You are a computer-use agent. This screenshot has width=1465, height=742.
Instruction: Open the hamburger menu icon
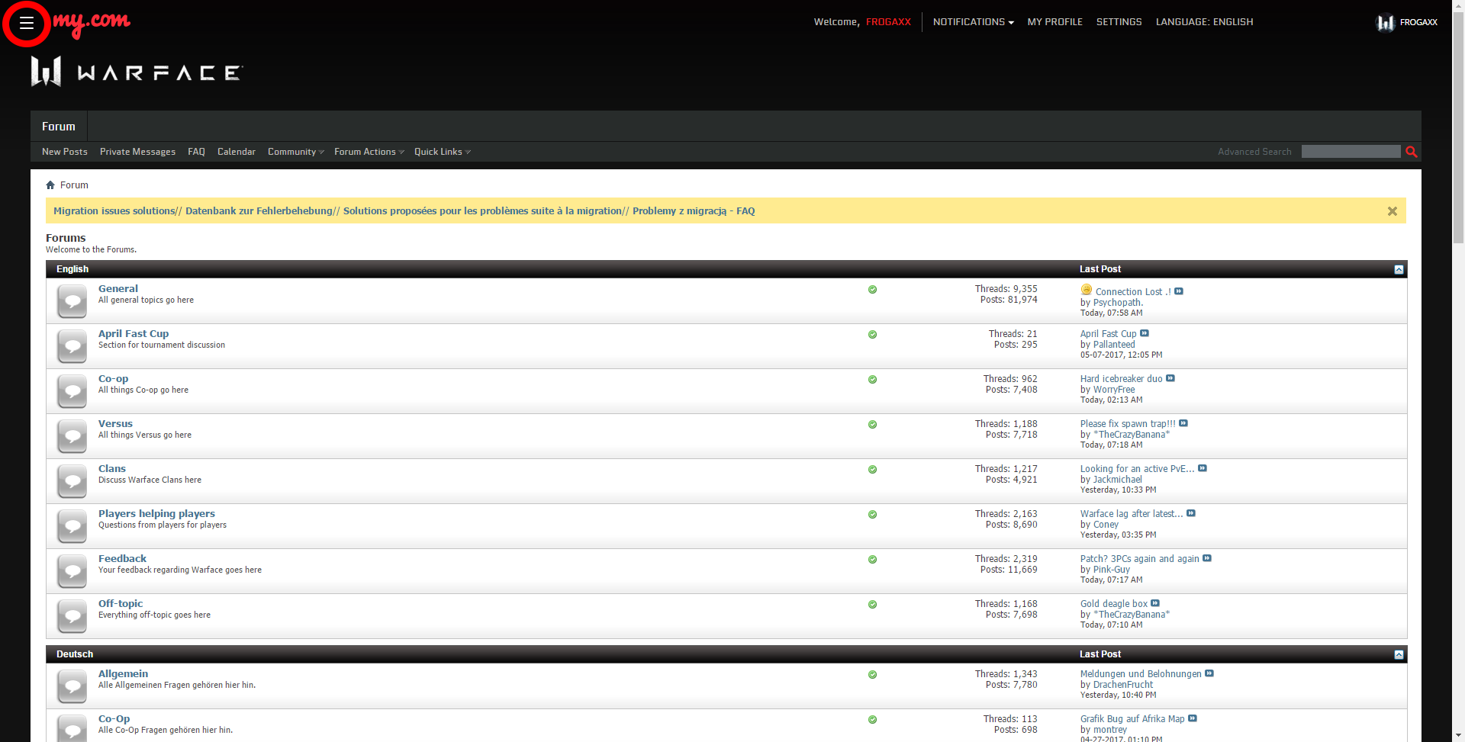(27, 23)
